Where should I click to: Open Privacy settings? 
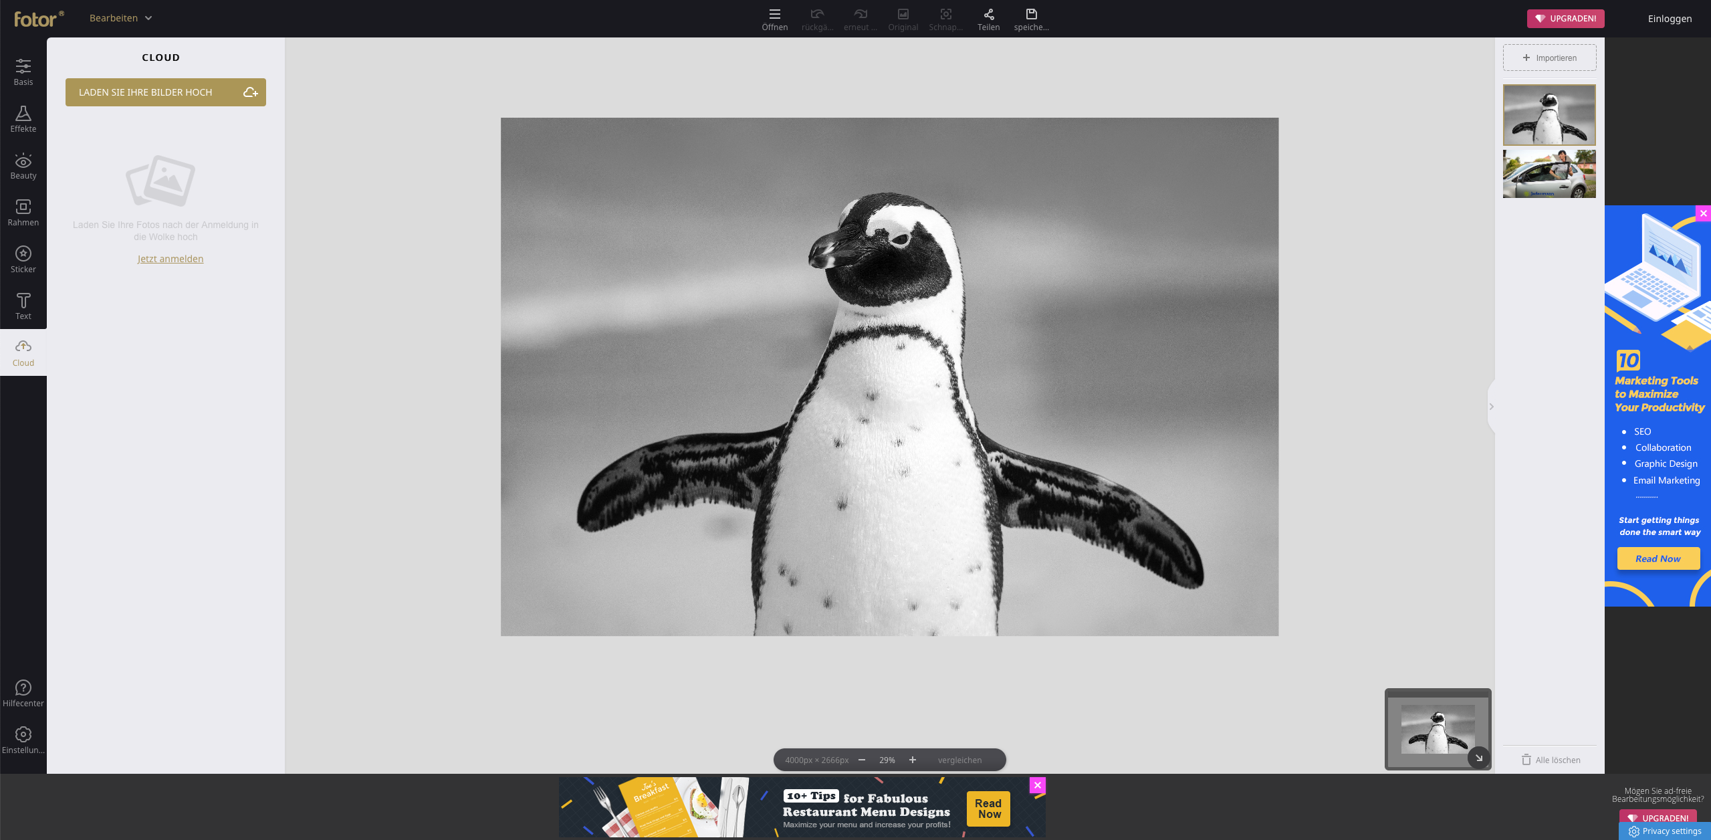(1665, 831)
